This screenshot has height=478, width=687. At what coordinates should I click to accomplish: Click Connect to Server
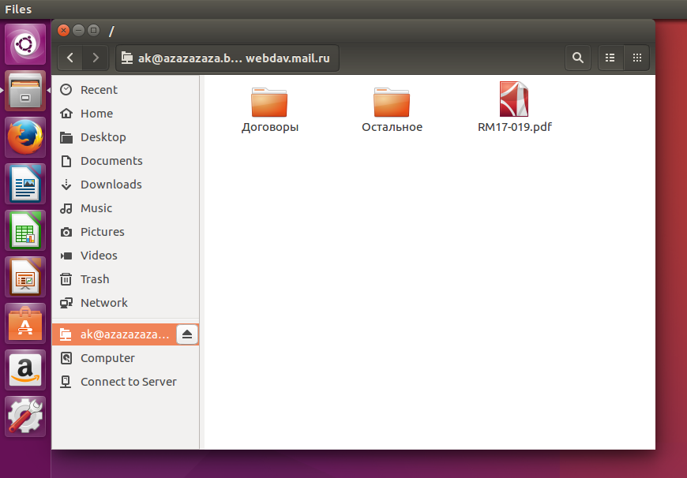(x=128, y=382)
